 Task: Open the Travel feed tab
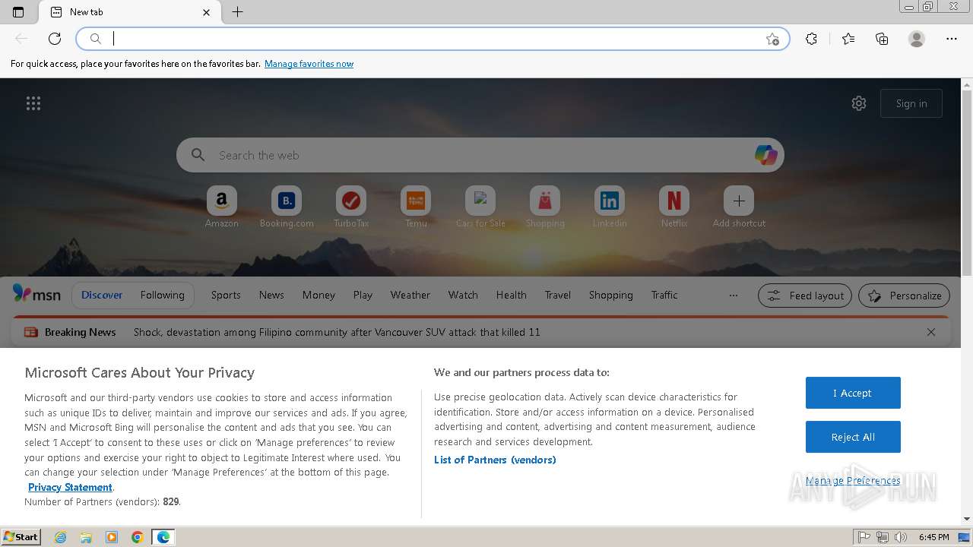click(557, 295)
